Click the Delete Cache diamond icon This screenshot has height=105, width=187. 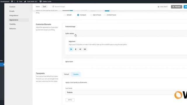[x=41, y=1]
